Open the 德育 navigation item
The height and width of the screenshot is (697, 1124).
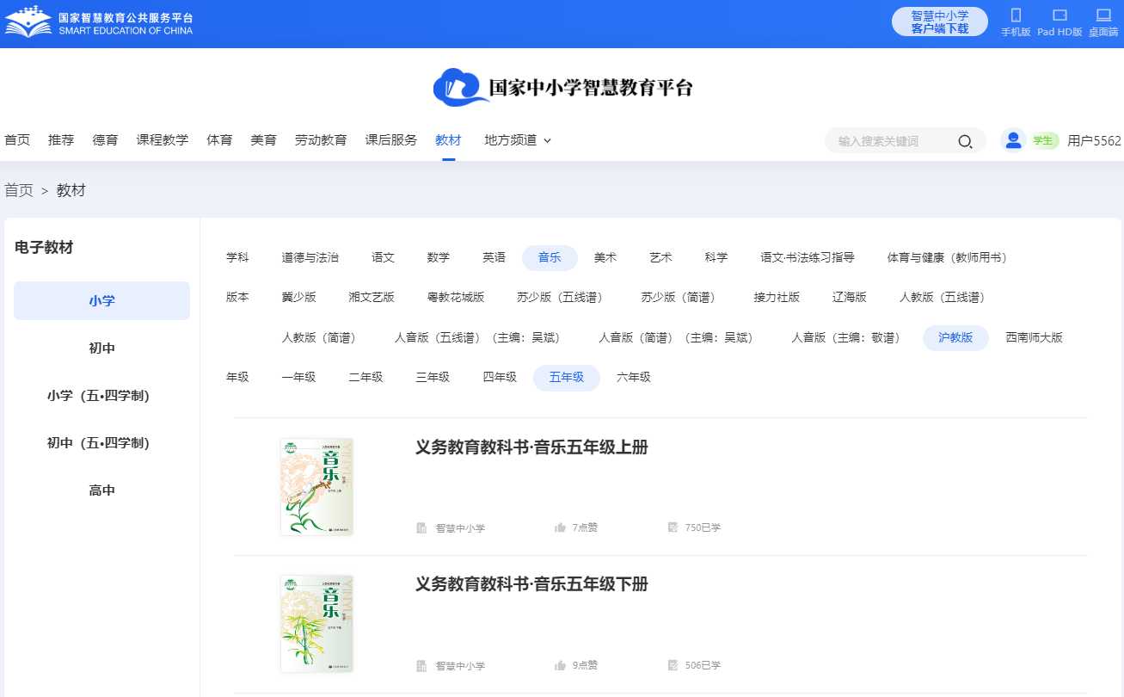tap(105, 140)
